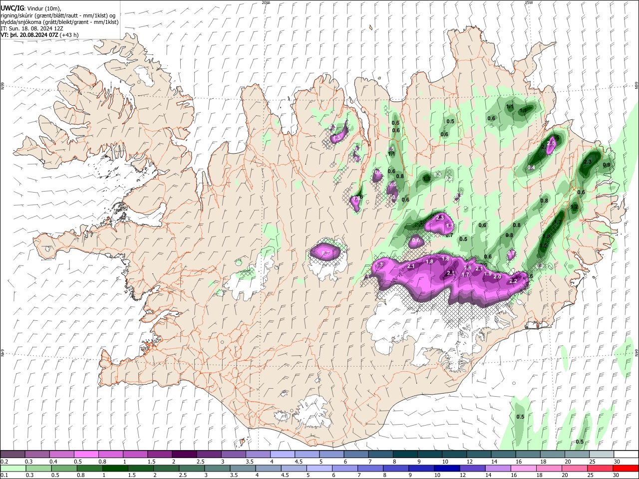Image resolution: width=639 pixels, height=479 pixels.
Task: Click the palest green rain swatch from 0.1 to 0.3
Action: (x=13, y=469)
